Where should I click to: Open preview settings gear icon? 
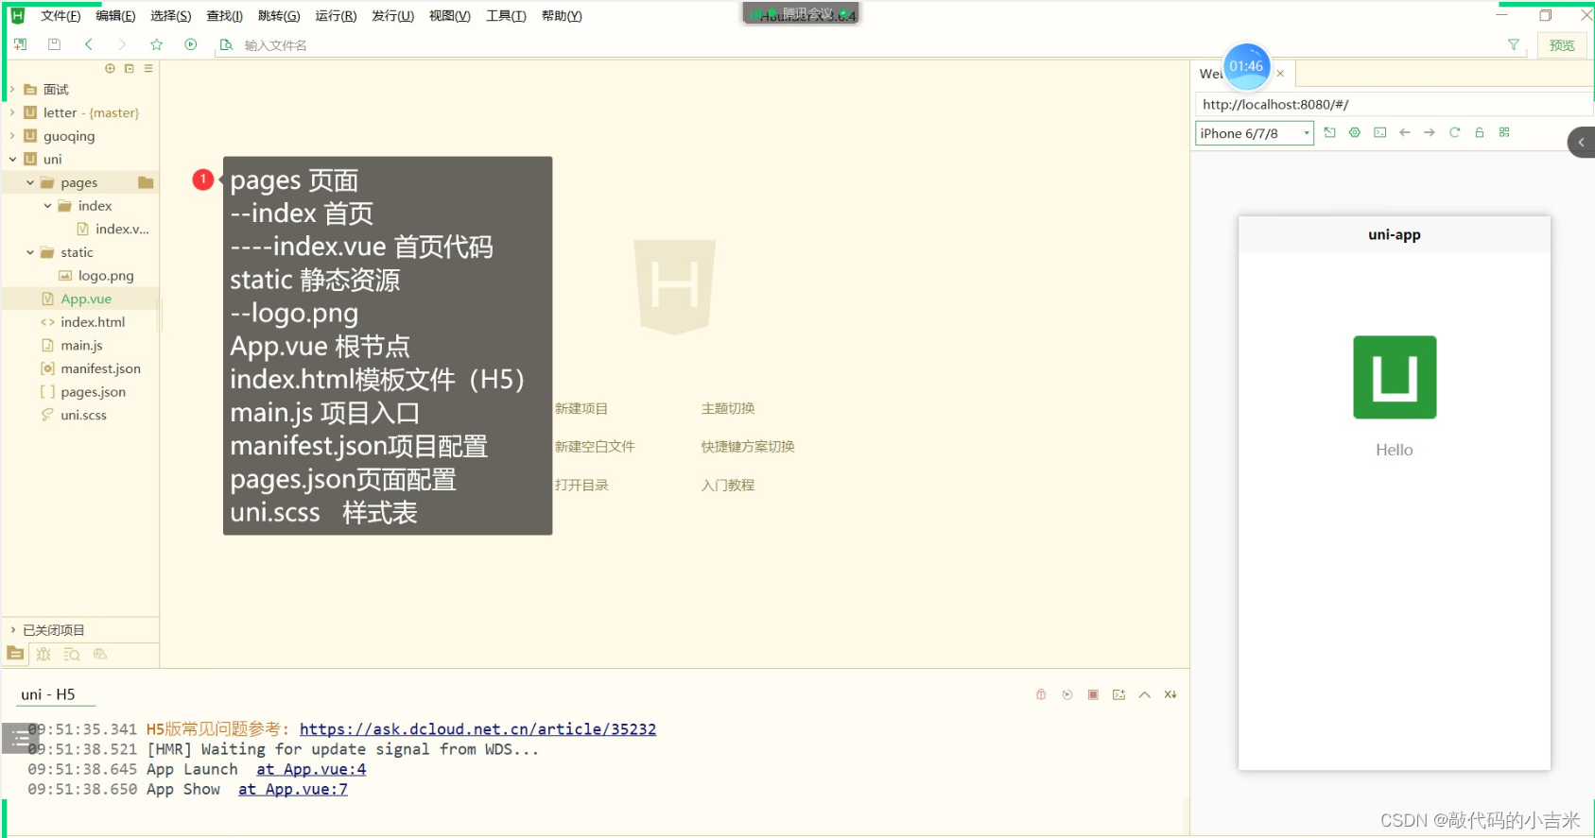tap(1355, 132)
